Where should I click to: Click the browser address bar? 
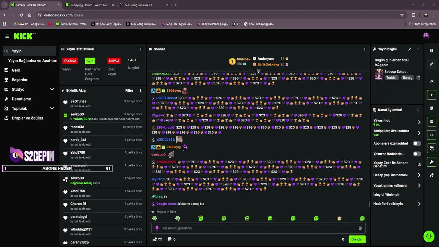click(x=219, y=15)
